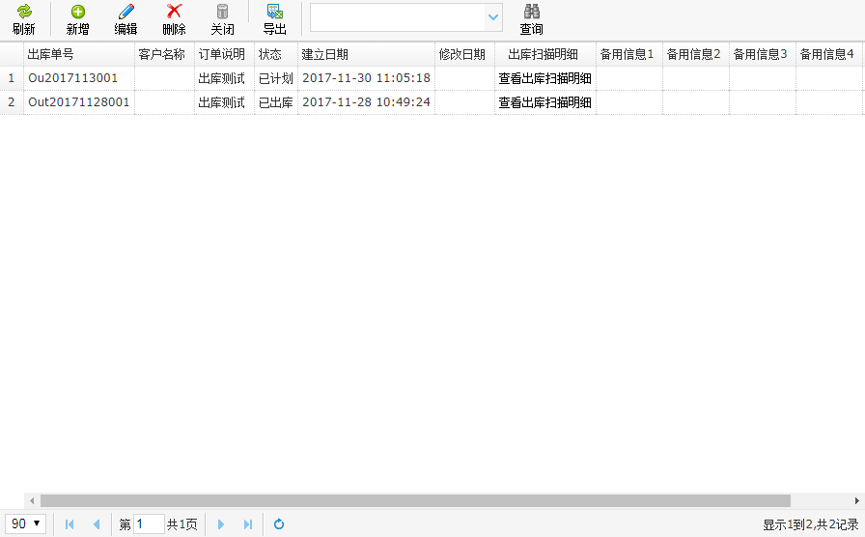Export data with 导出 icon
This screenshot has width=865, height=537.
tap(275, 12)
